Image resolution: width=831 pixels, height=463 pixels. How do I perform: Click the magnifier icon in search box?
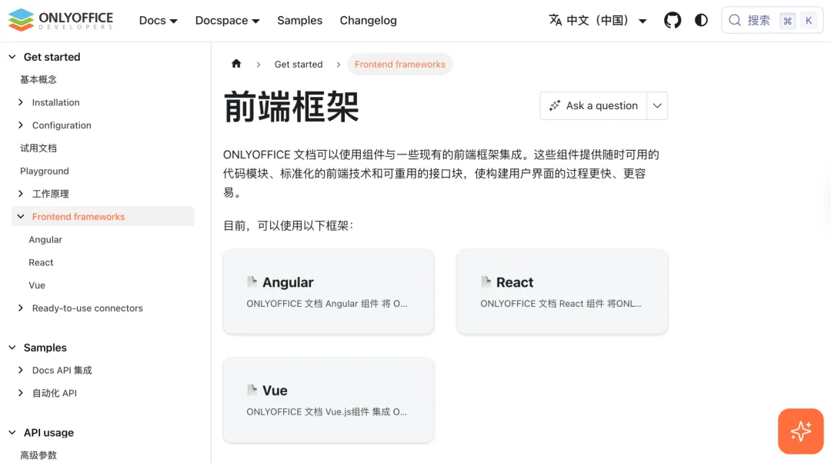pyautogui.click(x=735, y=20)
